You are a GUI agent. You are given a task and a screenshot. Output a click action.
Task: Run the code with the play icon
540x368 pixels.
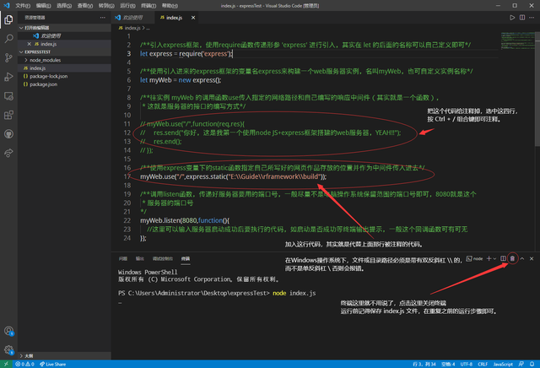tap(512, 18)
